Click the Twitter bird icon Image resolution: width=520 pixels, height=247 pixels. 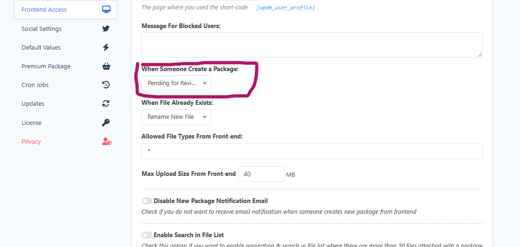coord(106,29)
